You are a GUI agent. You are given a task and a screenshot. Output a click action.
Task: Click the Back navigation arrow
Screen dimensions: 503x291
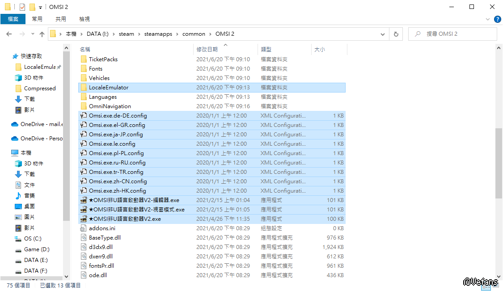[9, 34]
